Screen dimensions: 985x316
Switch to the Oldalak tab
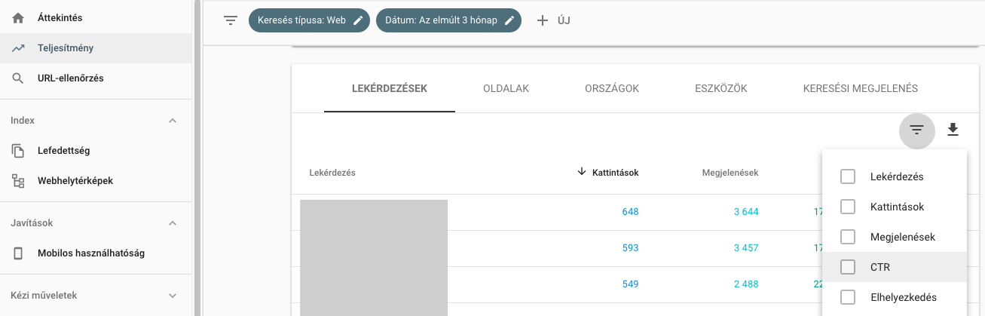tap(506, 89)
